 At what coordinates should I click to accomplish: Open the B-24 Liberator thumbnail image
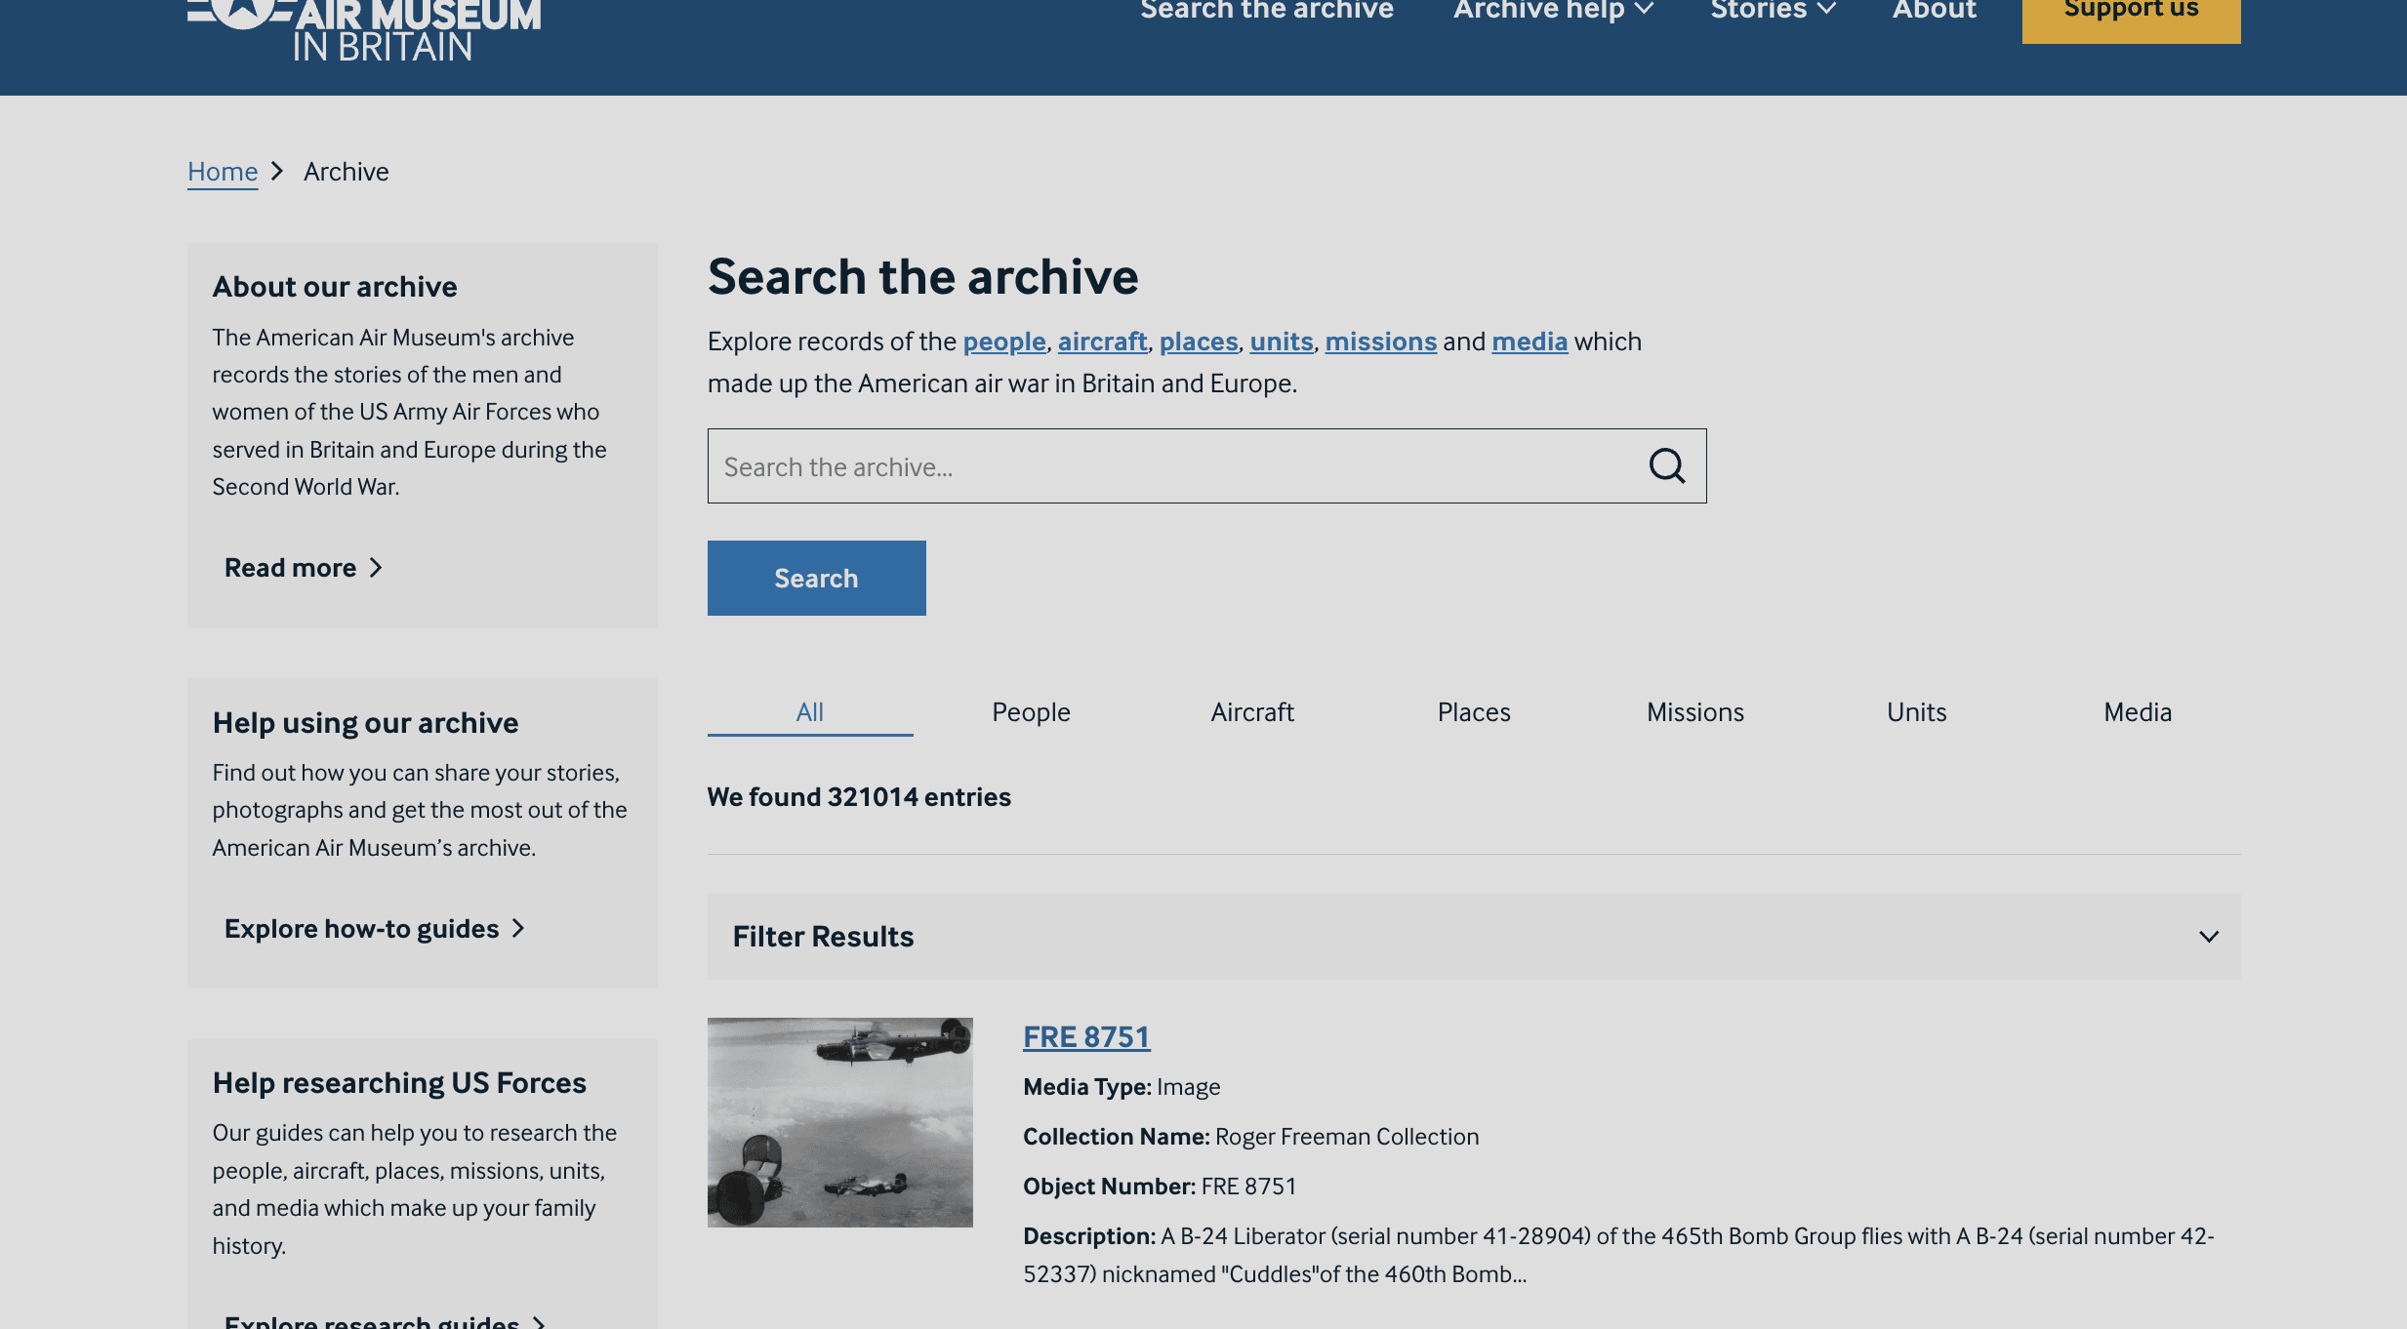(x=839, y=1122)
